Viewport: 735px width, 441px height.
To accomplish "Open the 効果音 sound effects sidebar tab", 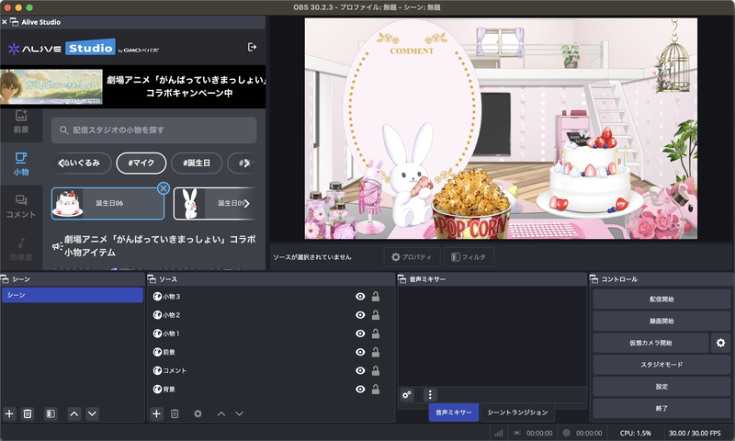I will tap(21, 249).
